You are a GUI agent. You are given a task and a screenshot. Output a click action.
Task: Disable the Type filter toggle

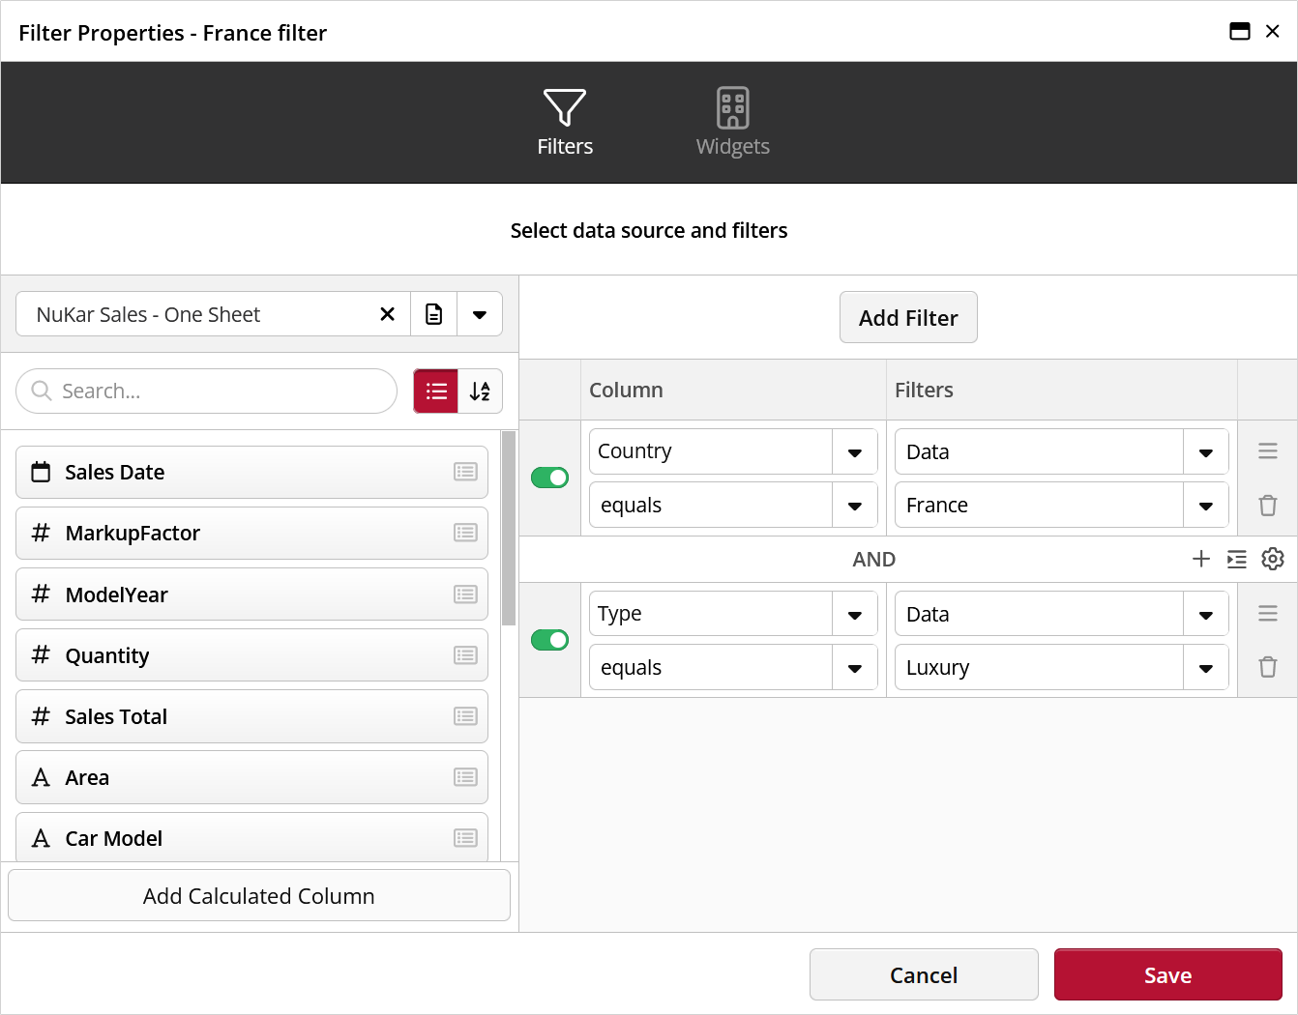(x=549, y=640)
